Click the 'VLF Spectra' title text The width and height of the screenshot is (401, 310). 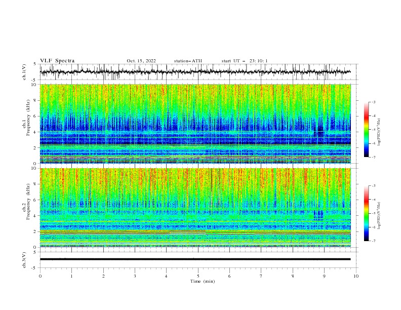pyautogui.click(x=57, y=61)
